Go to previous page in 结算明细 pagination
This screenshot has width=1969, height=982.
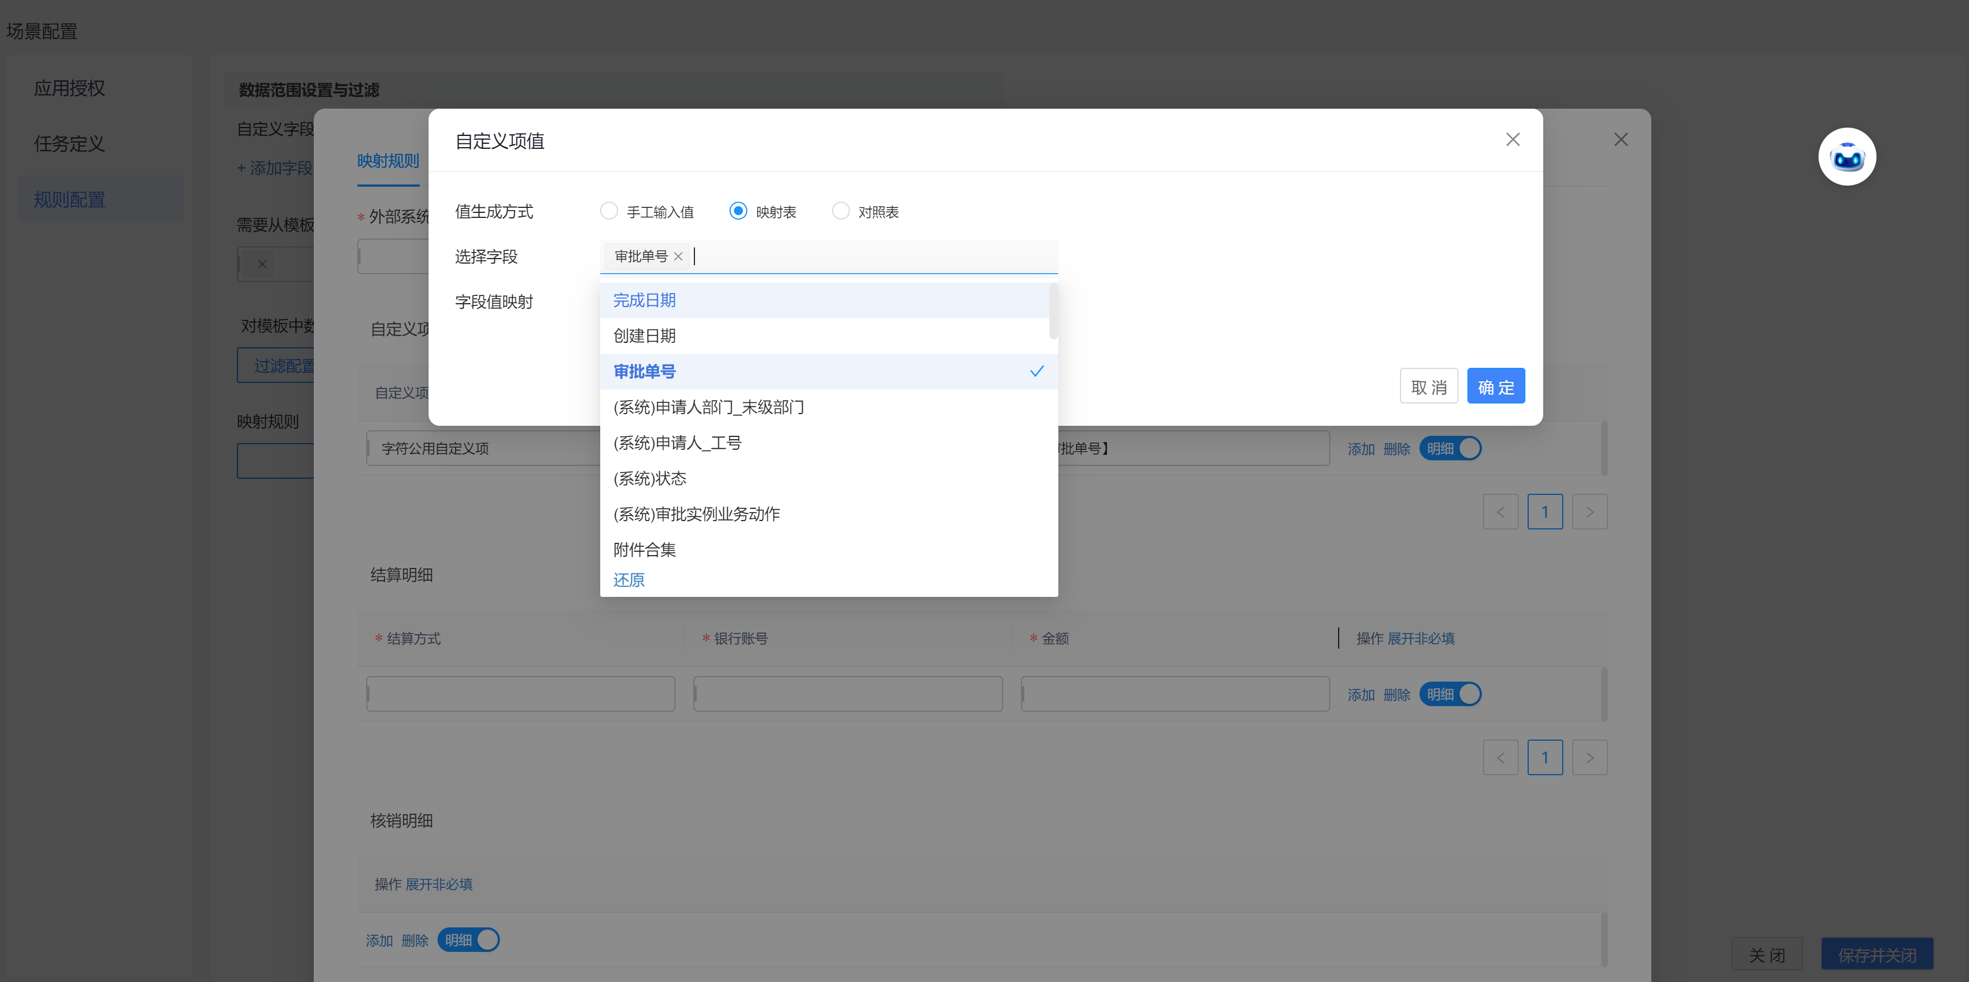1500,757
